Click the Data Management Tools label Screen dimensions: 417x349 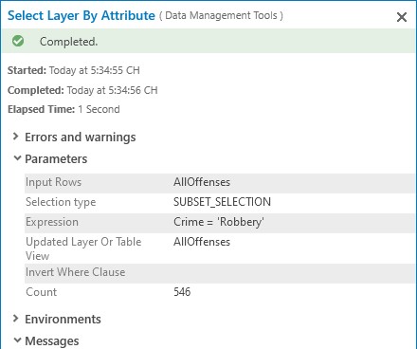221,15
